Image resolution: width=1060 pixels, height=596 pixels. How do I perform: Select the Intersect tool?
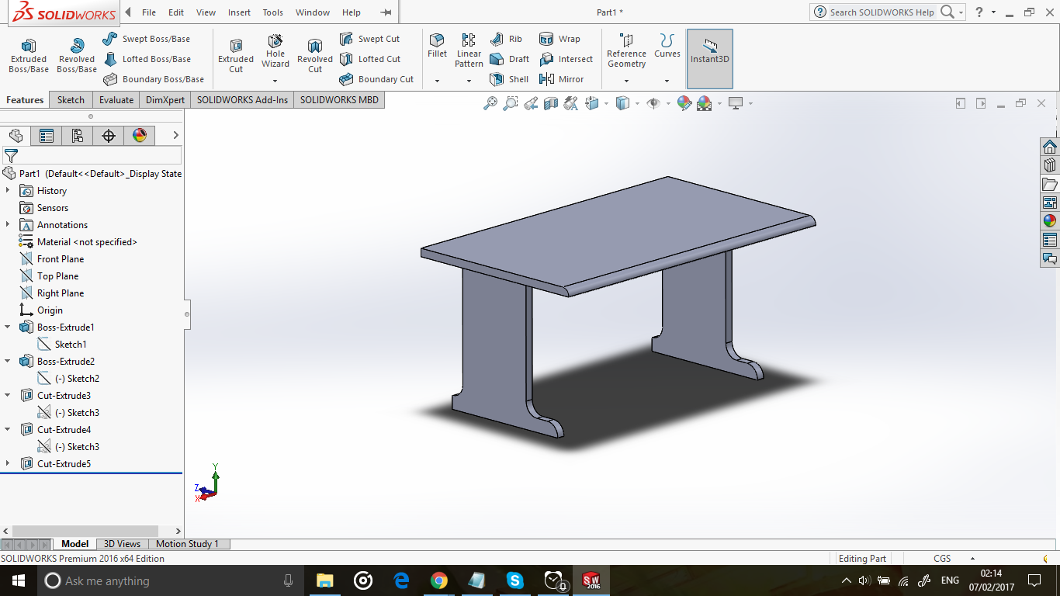pyautogui.click(x=566, y=59)
